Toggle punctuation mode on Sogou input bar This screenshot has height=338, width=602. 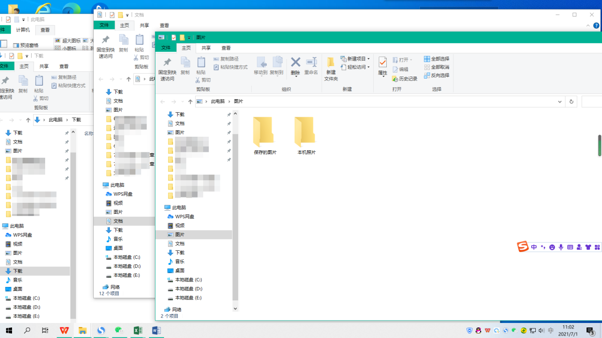(x=543, y=247)
